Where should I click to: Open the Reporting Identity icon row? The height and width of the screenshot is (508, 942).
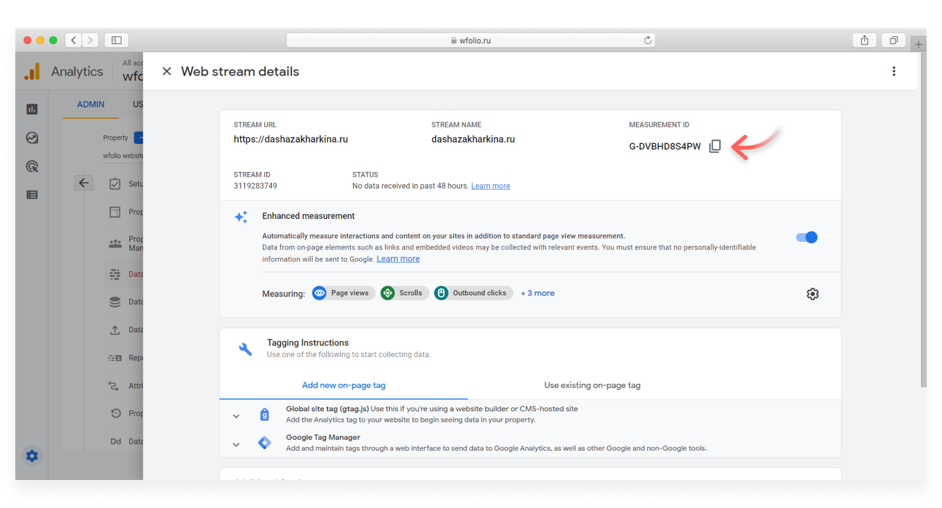coord(115,358)
